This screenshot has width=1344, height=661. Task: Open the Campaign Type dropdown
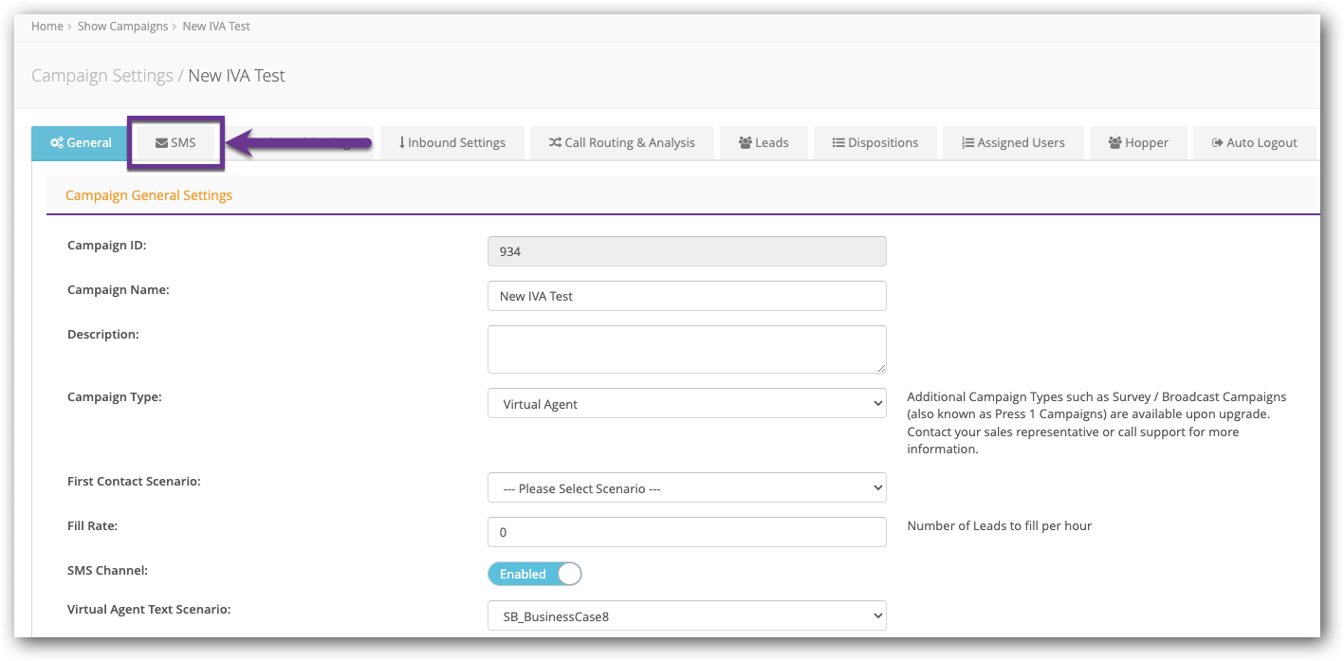(x=687, y=404)
